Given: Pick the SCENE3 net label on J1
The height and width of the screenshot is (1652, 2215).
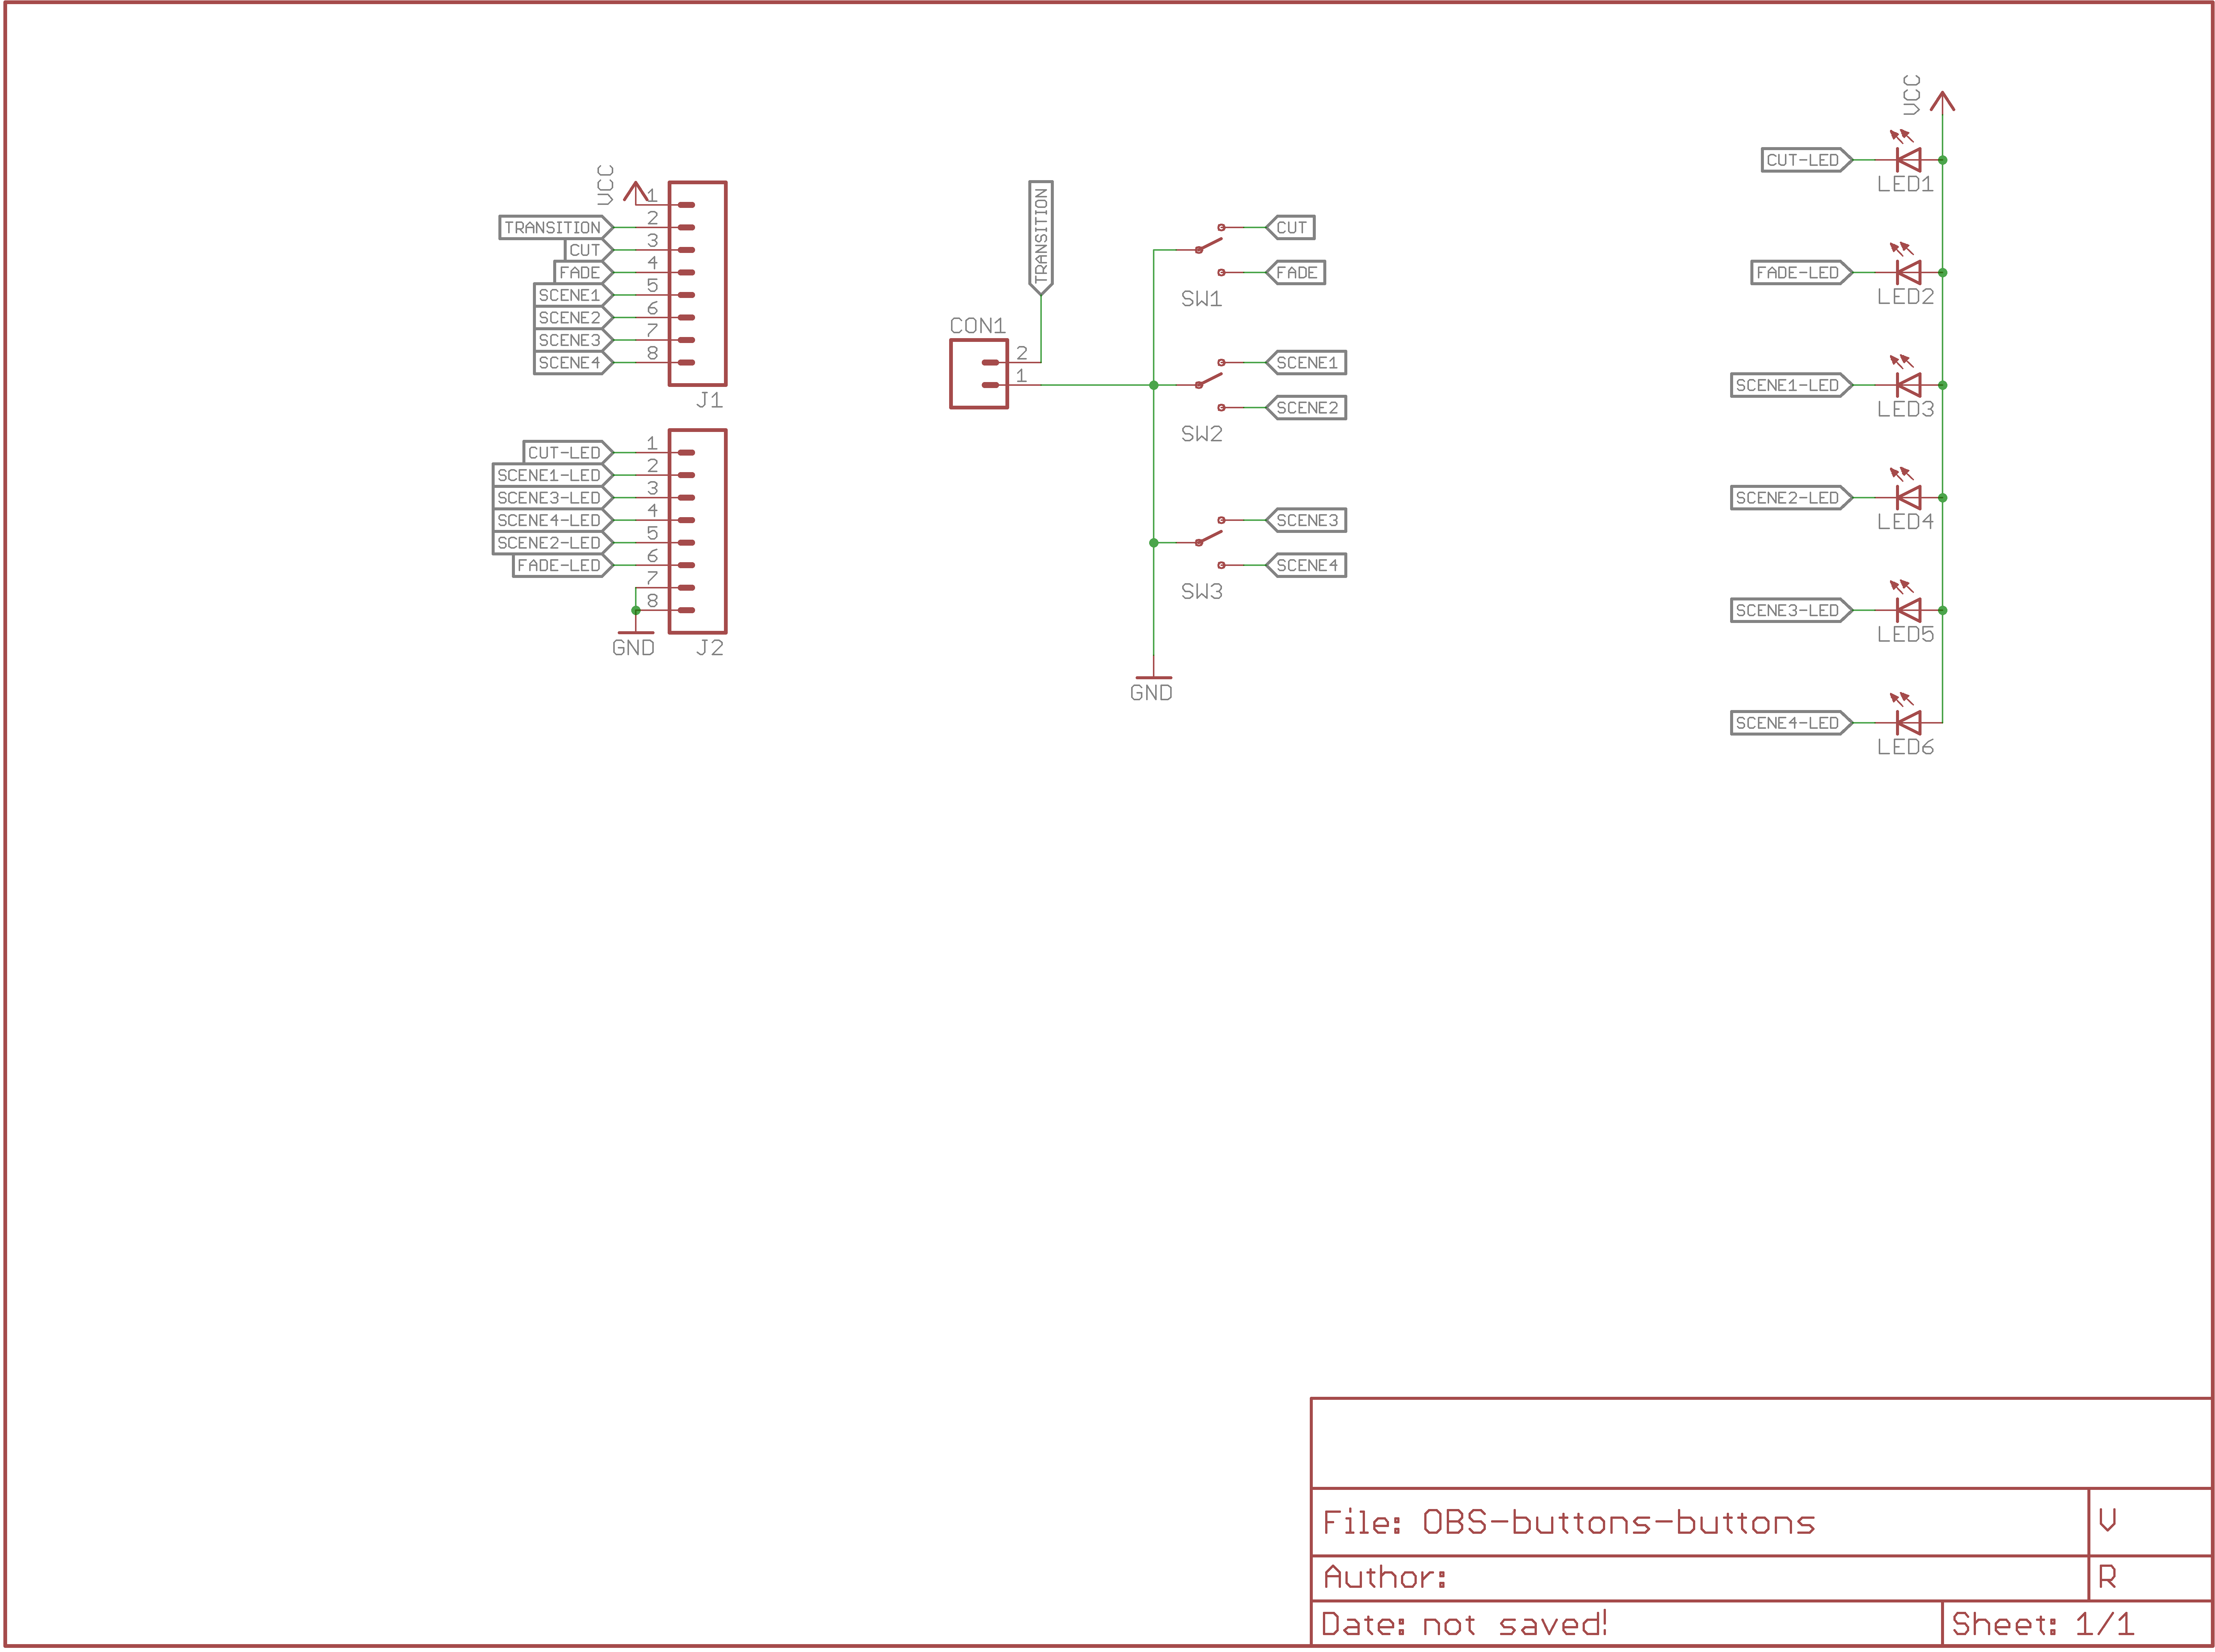Looking at the screenshot, I should [574, 340].
